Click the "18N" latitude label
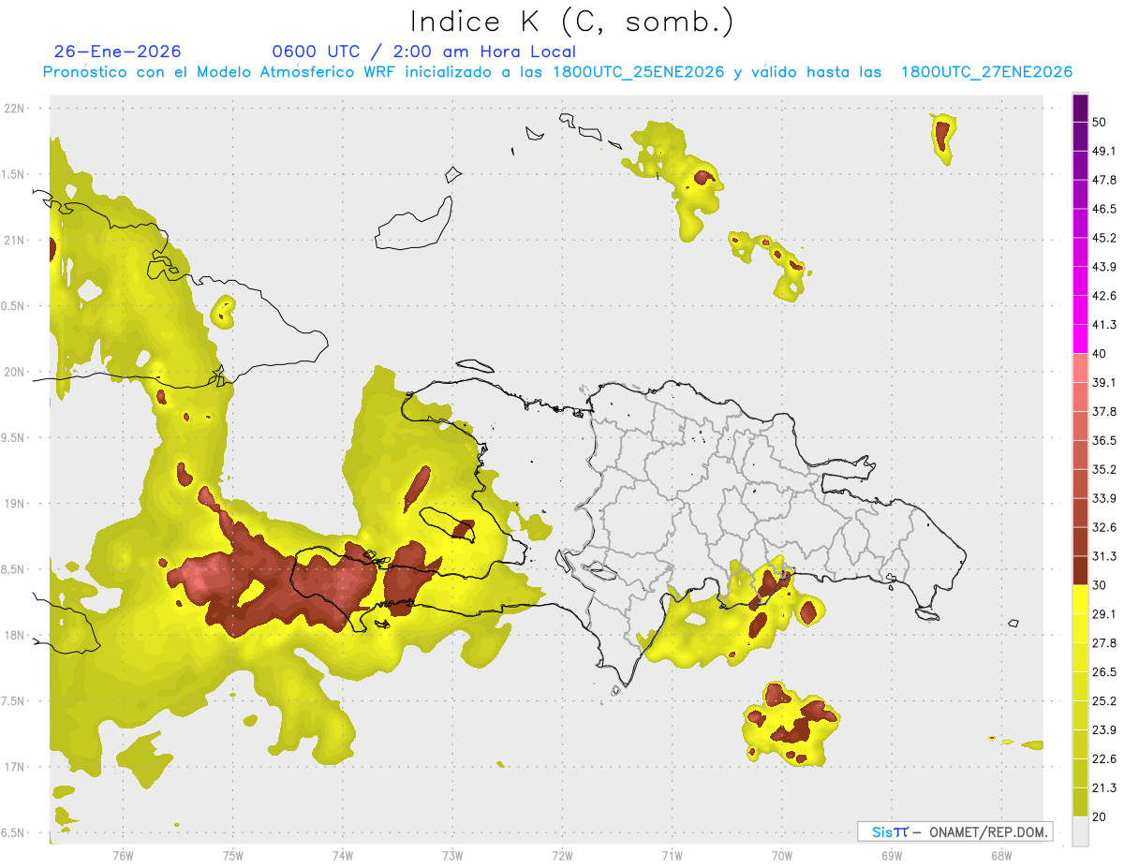The width and height of the screenshot is (1124, 868). click(x=16, y=635)
